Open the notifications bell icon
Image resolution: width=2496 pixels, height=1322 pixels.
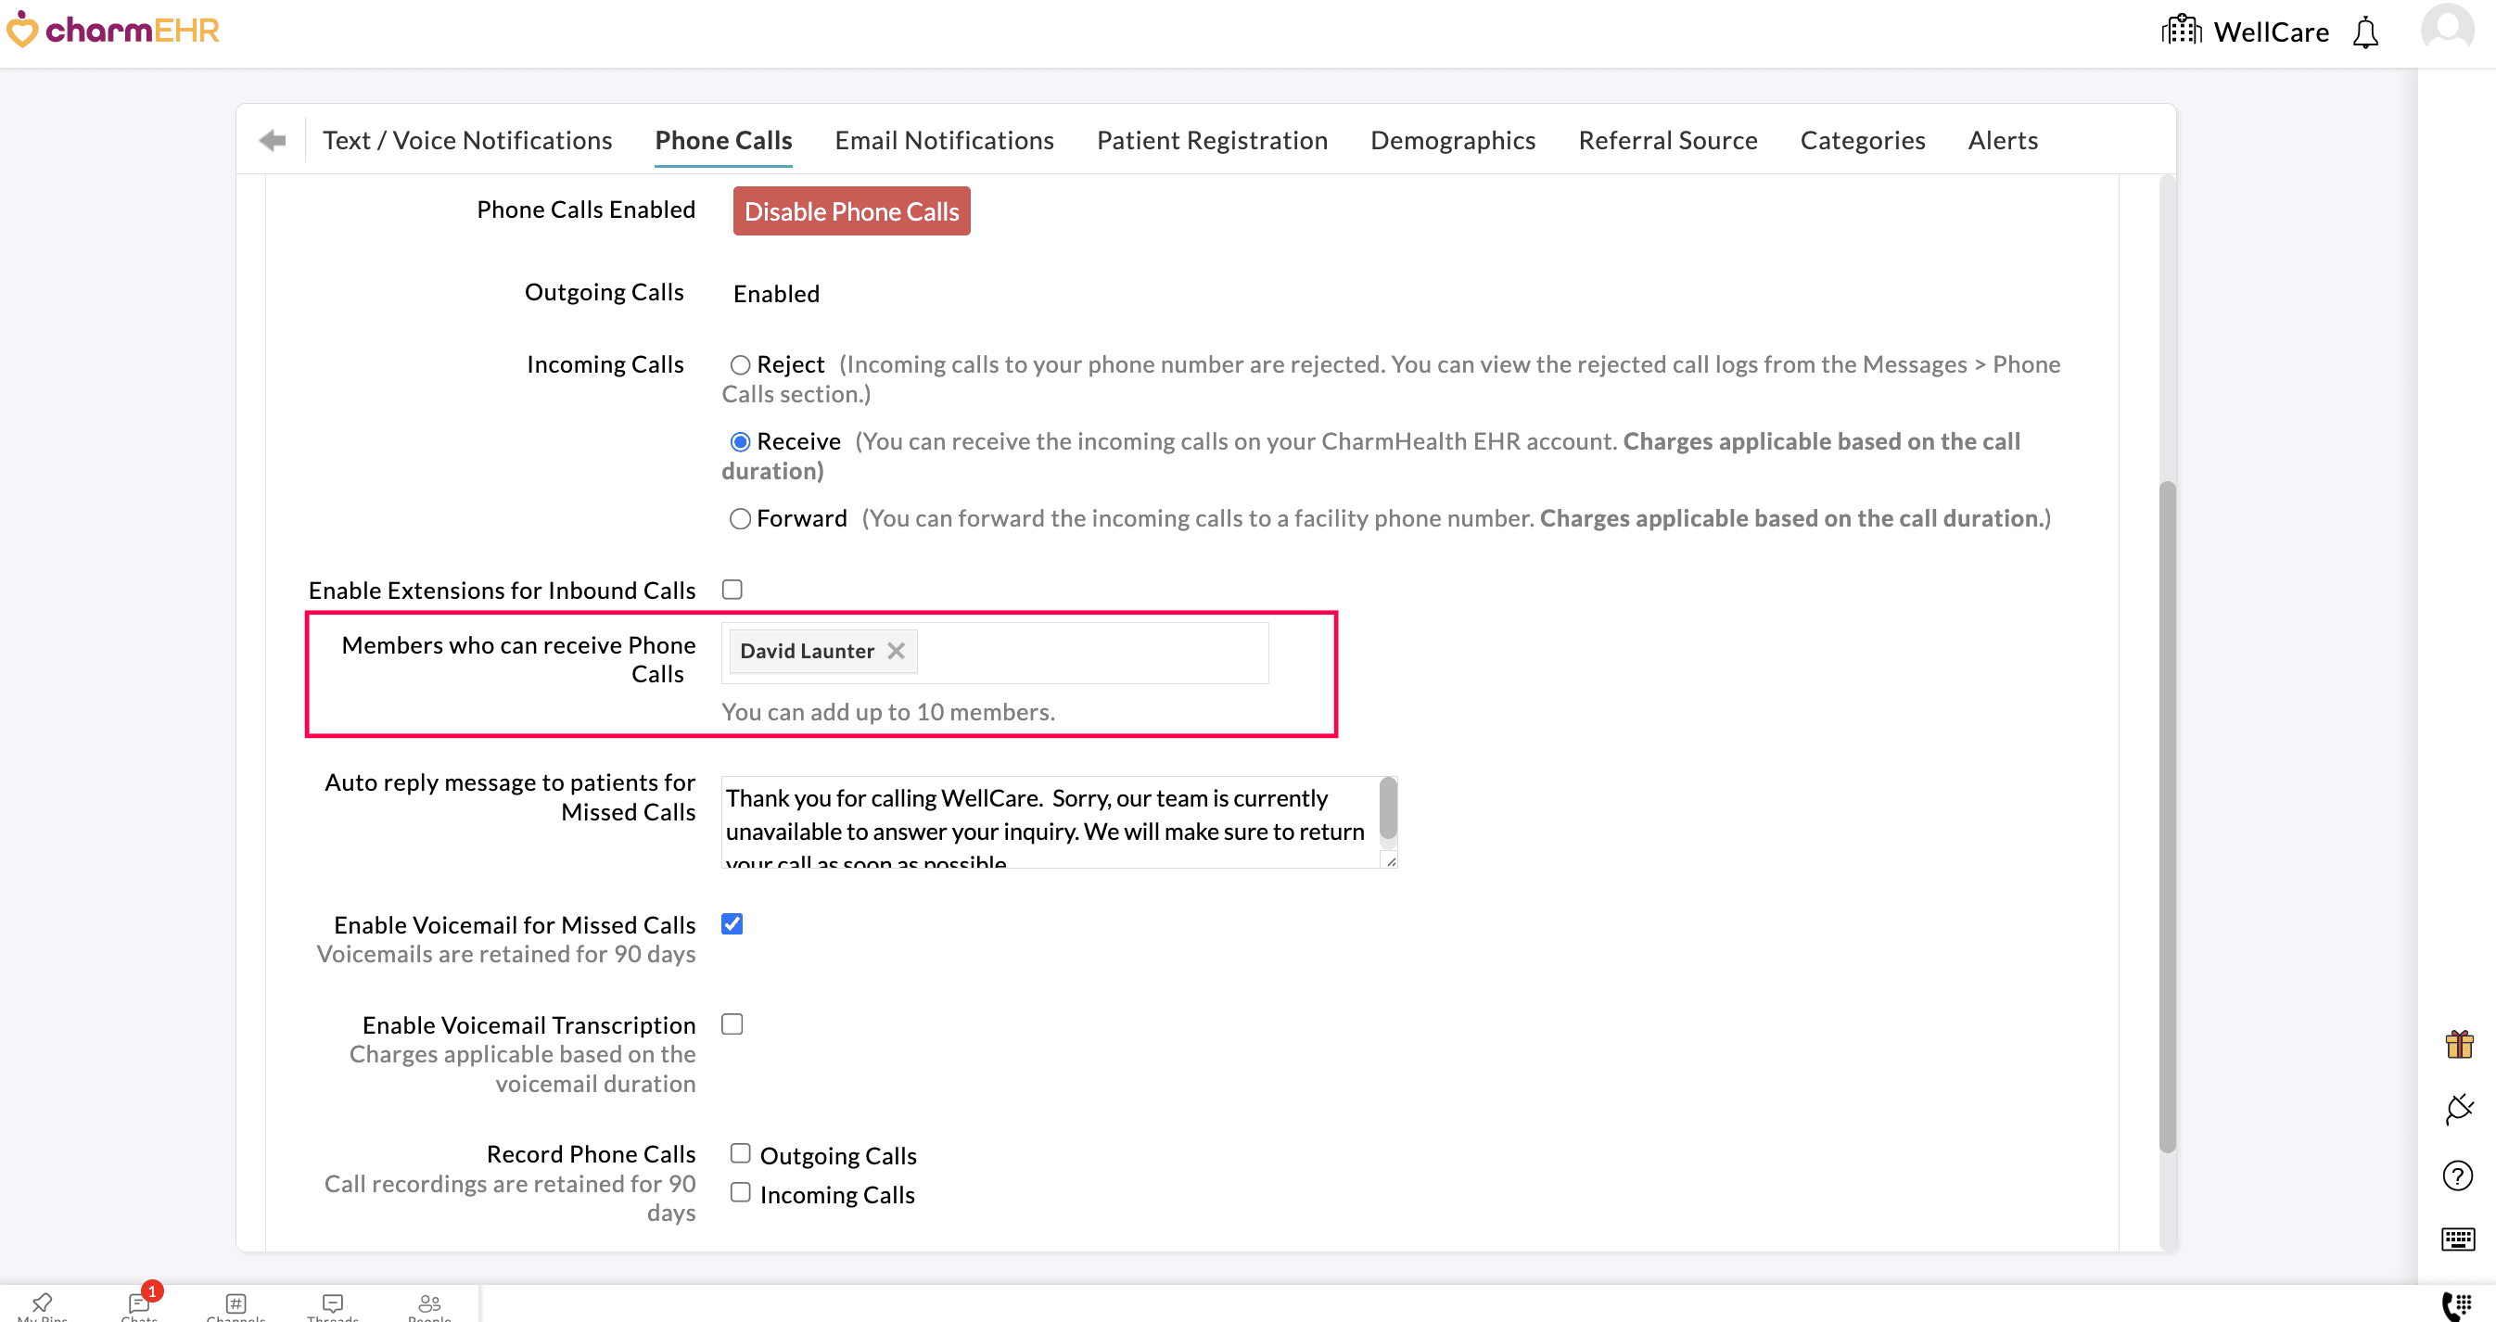[x=2365, y=33]
